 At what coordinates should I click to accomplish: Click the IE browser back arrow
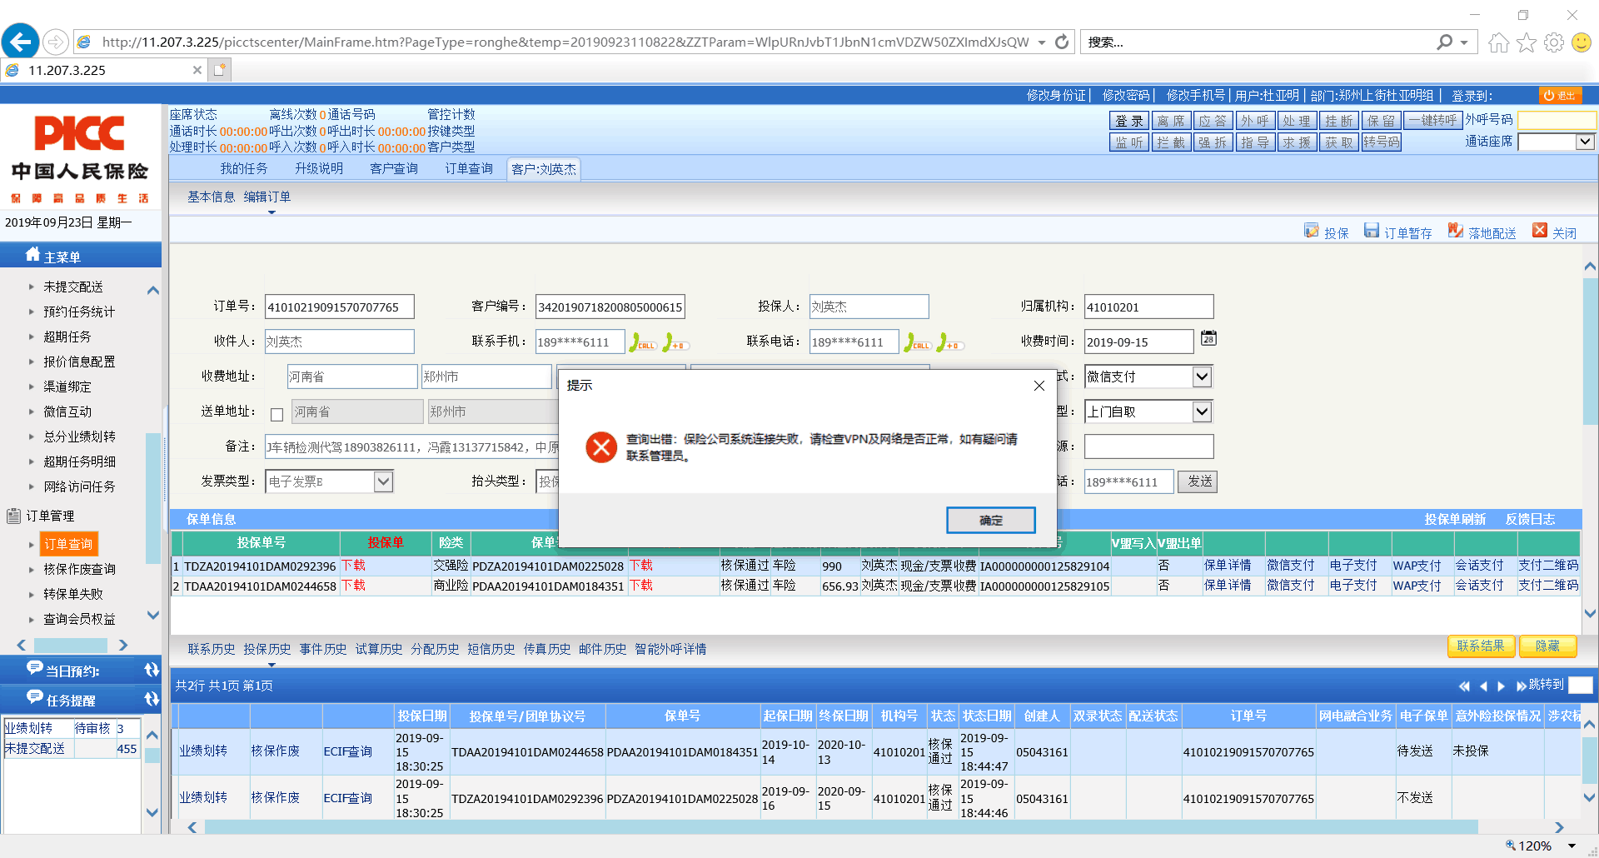click(x=21, y=42)
